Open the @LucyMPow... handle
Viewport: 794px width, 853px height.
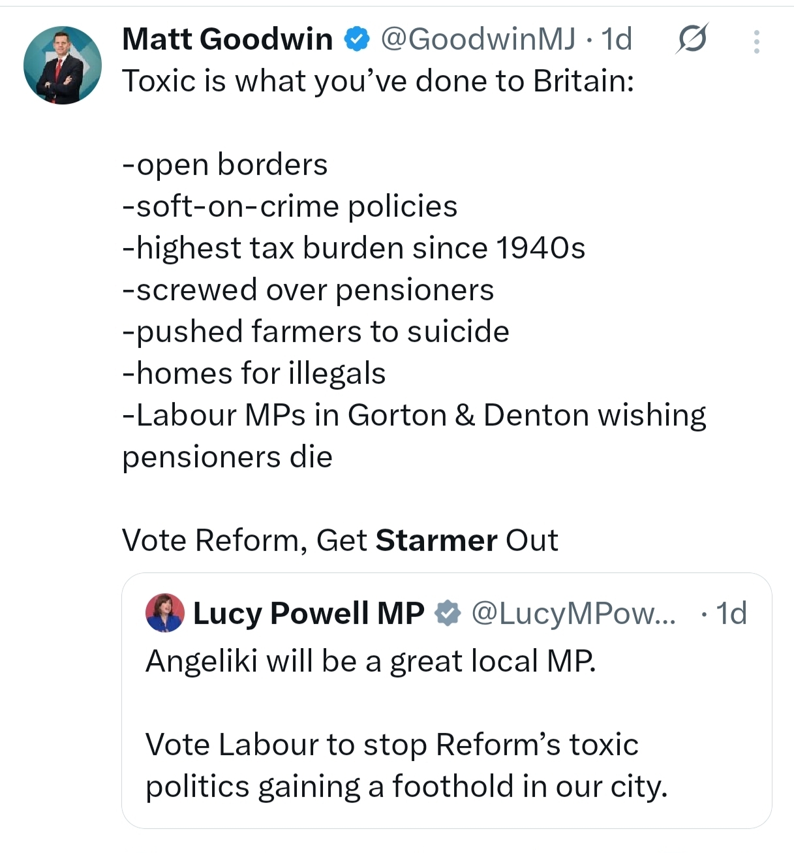pos(573,613)
